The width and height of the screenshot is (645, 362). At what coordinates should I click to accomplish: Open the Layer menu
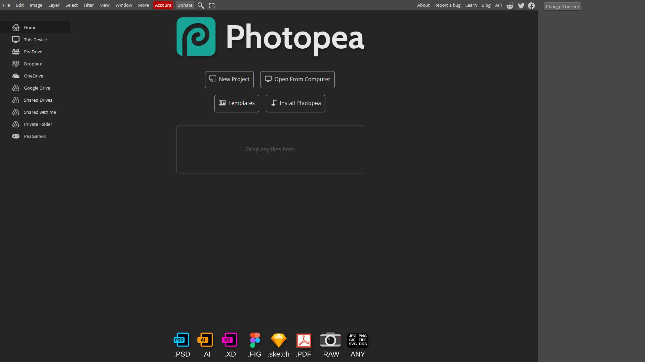coord(54,5)
